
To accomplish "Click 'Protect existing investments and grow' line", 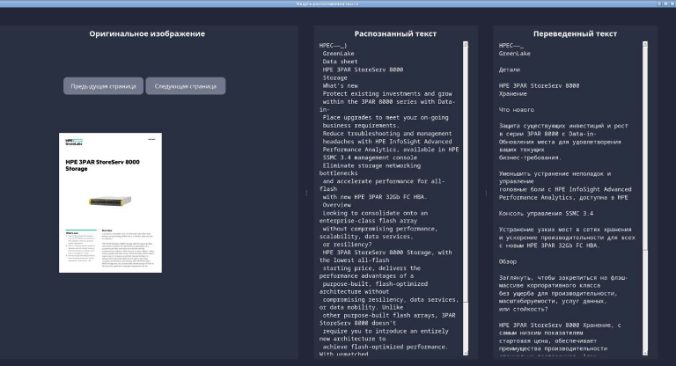I will pyautogui.click(x=387, y=93).
